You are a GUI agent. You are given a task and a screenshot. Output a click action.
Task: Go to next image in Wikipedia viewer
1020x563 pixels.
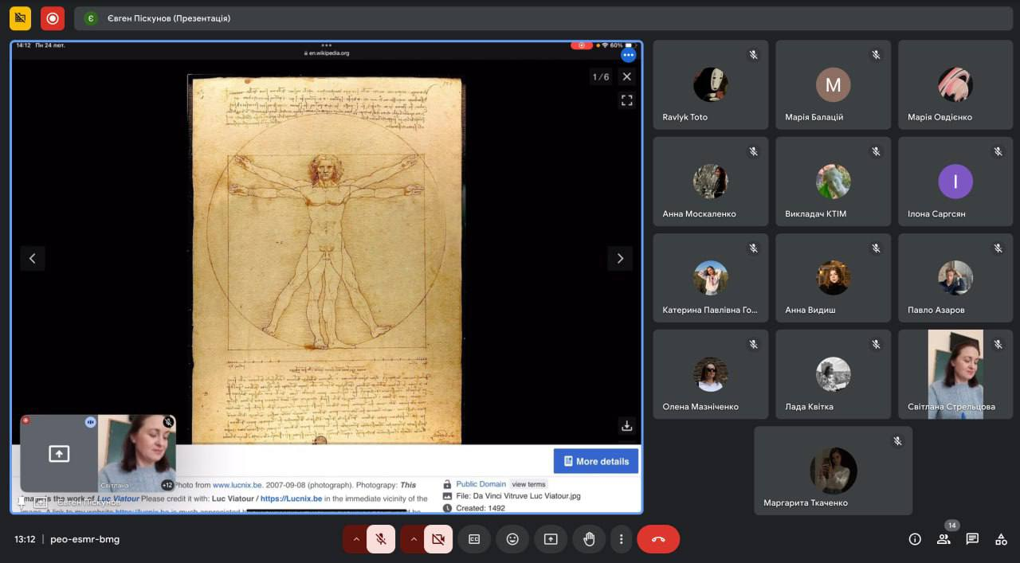(x=620, y=258)
